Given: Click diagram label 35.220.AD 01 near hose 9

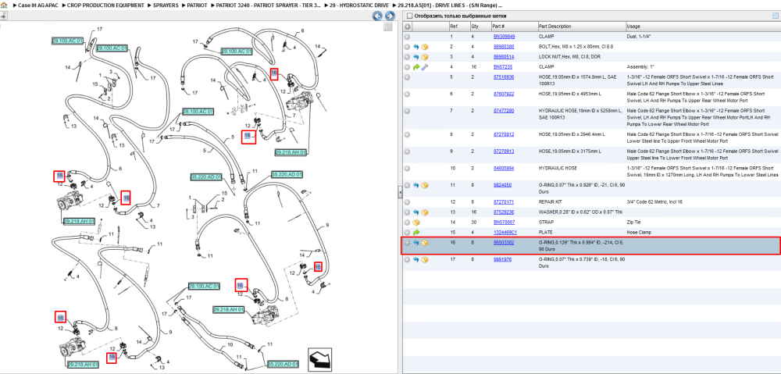Looking at the screenshot, I should tap(287, 174).
